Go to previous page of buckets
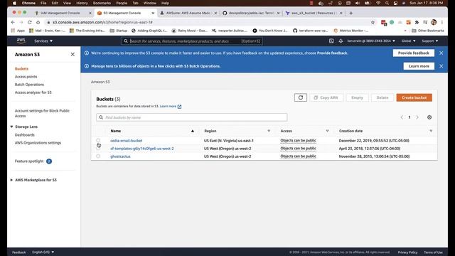This screenshot has width=455, height=256. (402, 117)
